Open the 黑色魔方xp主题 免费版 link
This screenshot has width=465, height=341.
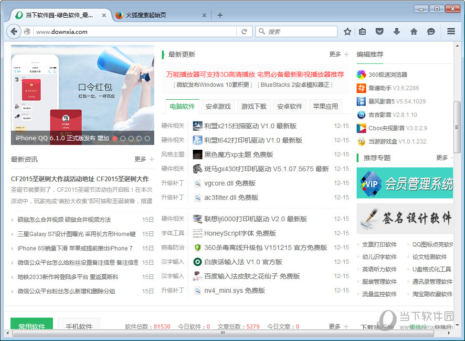click(x=238, y=155)
